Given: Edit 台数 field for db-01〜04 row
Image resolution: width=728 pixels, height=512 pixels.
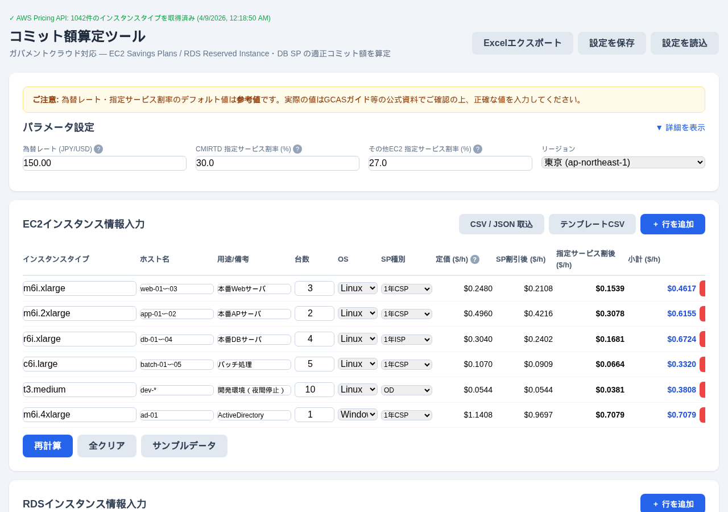Looking at the screenshot, I should pyautogui.click(x=315, y=339).
